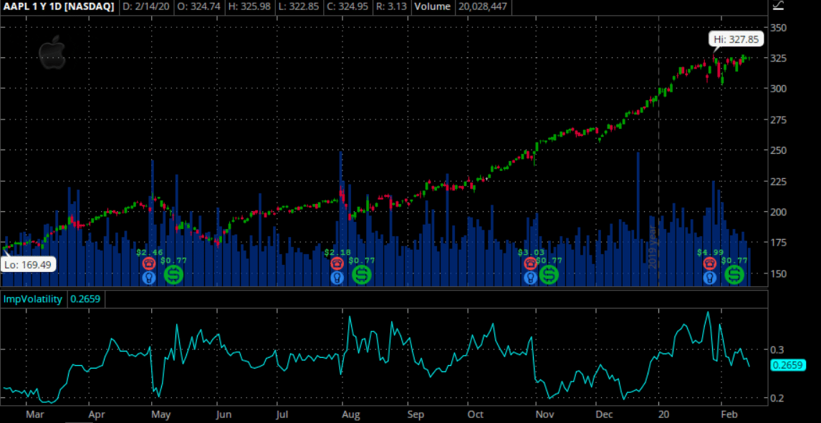Click the red earnings phone icon under $2.18
This screenshot has width=821, height=423.
click(337, 263)
